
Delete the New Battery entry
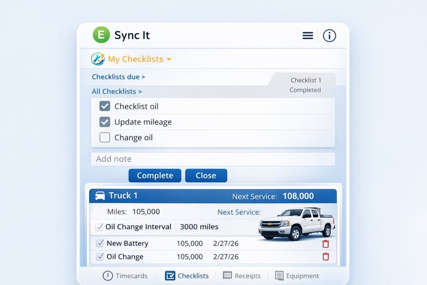[x=326, y=244]
